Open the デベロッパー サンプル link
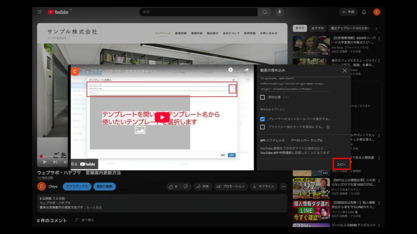 tap(307, 140)
